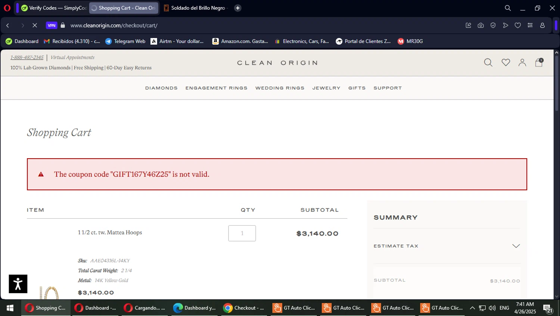Open Electronics, Cars bookmark
Screen dimensions: 560x316
[x=302, y=41]
